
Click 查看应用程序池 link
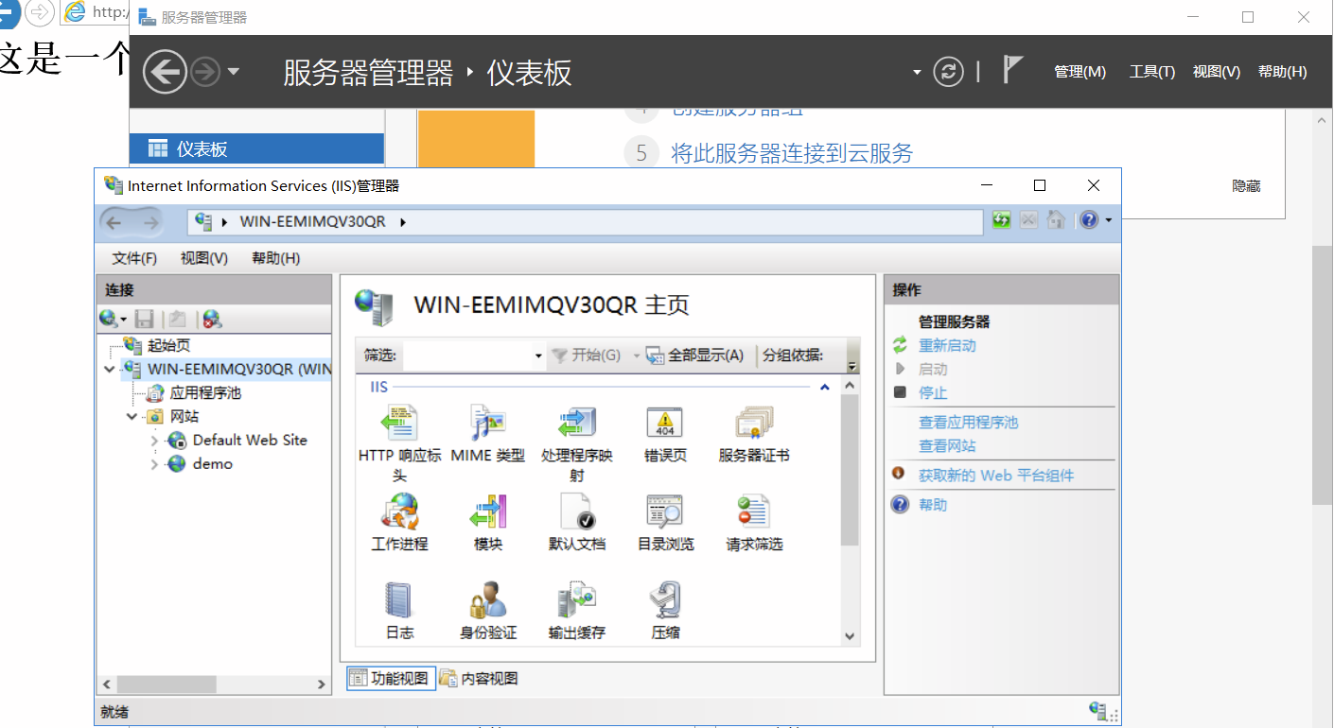coord(969,423)
